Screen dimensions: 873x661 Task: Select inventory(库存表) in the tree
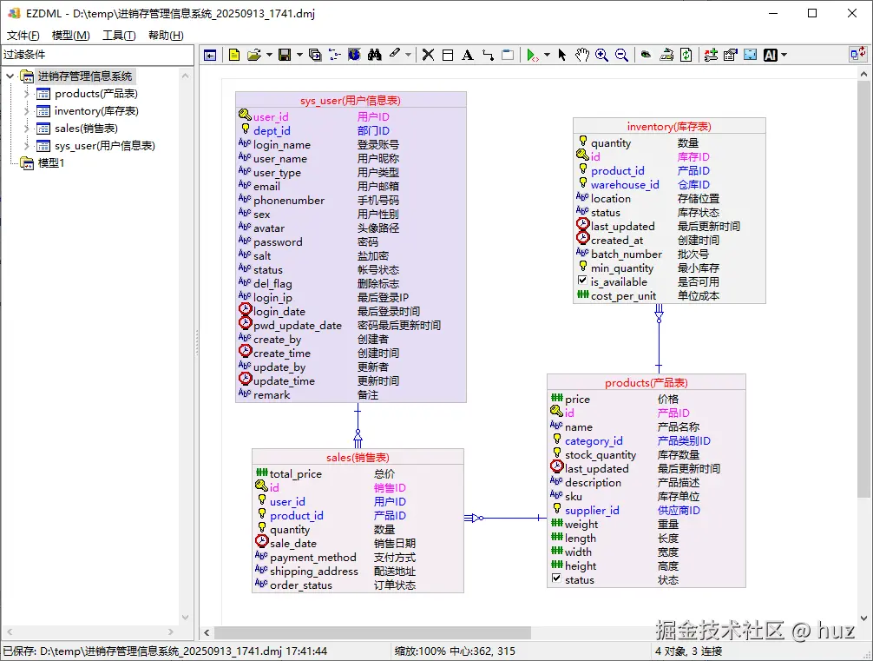(x=96, y=111)
